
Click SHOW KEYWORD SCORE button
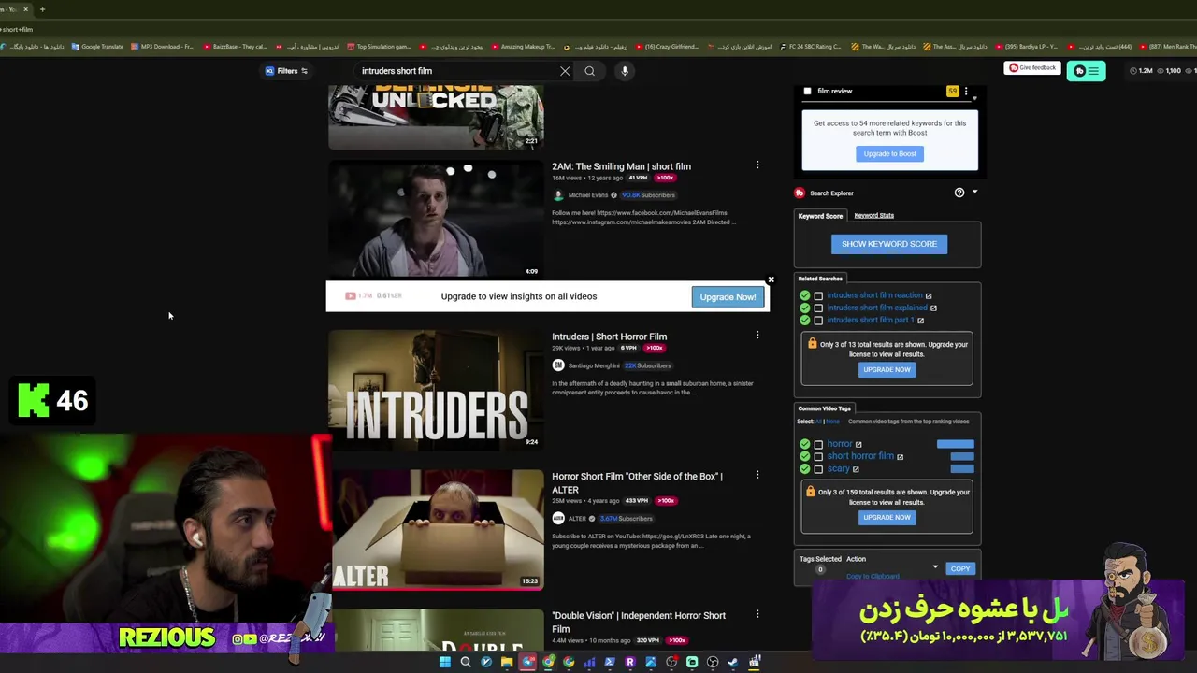point(888,244)
